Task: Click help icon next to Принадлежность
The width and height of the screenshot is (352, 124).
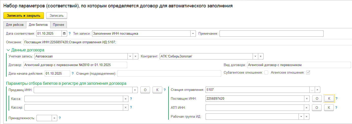Action: click(x=60, y=118)
